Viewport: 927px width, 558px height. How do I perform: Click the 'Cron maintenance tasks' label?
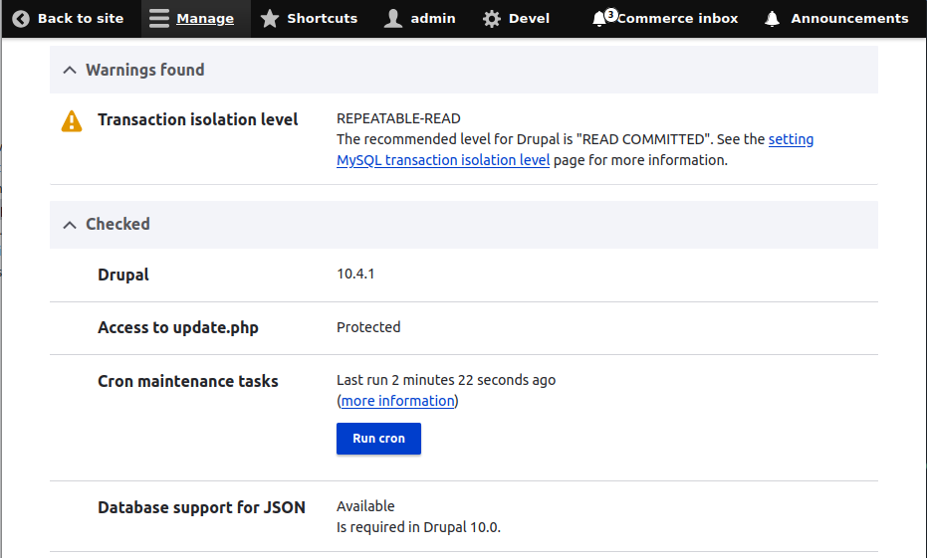coord(187,381)
